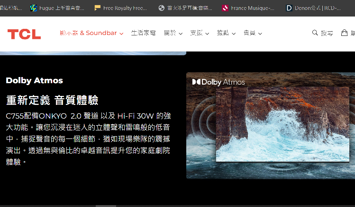
Task: Click the TCL logo
Action: pyautogui.click(x=24, y=34)
